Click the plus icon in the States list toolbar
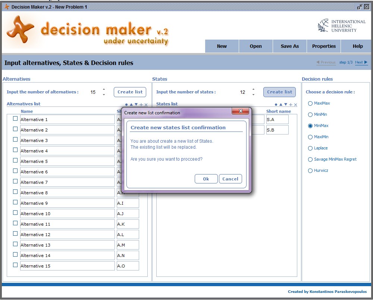 (291, 105)
